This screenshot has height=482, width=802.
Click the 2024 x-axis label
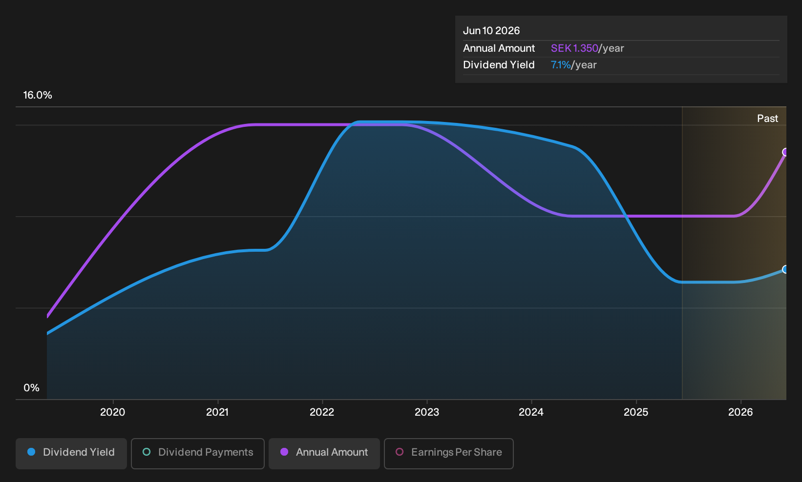point(531,412)
